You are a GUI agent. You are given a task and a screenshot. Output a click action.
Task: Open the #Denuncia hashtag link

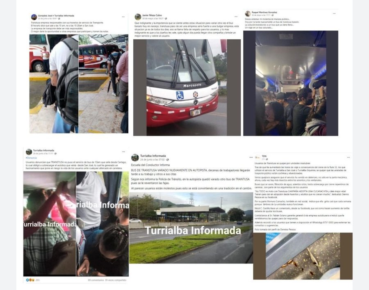pyautogui.click(x=31, y=158)
